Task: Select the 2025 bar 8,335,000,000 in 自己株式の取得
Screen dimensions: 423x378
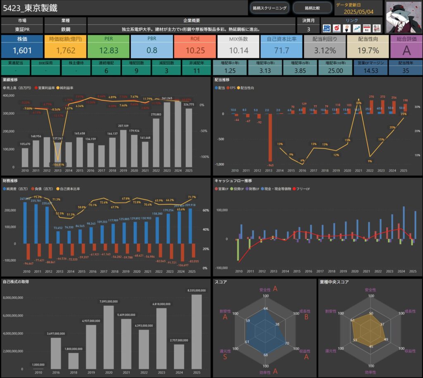Action: 197,332
